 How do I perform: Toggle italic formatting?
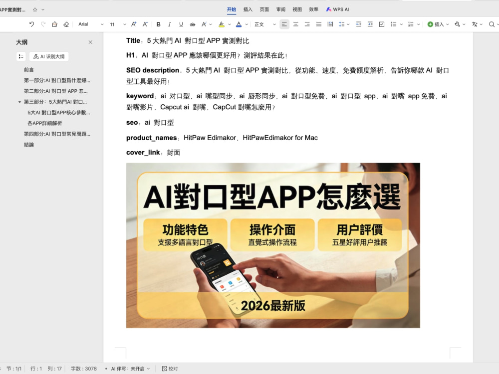coord(169,24)
